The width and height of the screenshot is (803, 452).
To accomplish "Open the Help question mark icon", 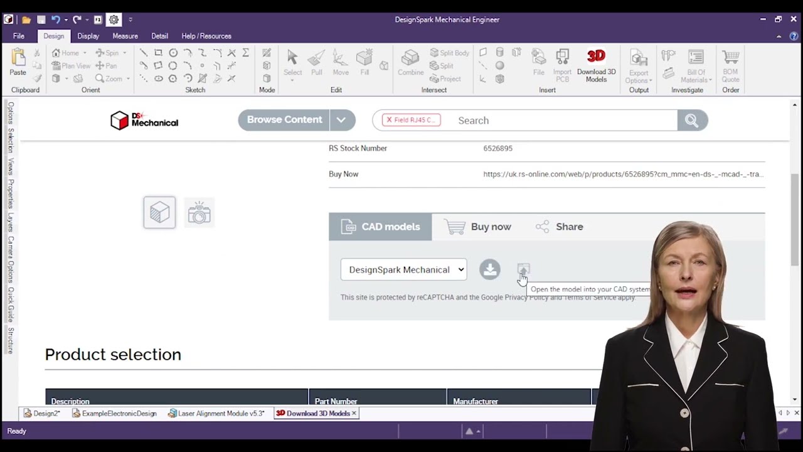I will (794, 36).
